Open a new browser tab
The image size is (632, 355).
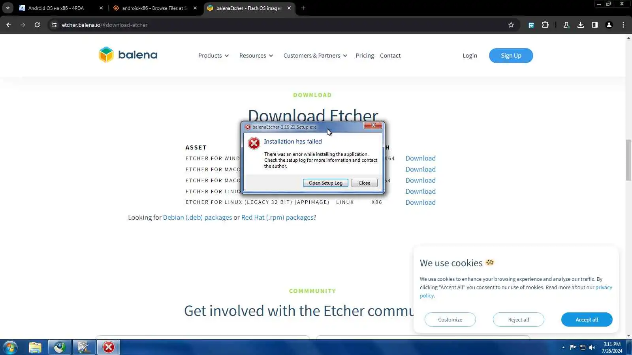(x=303, y=8)
